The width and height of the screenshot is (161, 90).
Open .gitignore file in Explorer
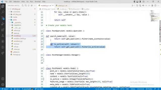[16, 52]
